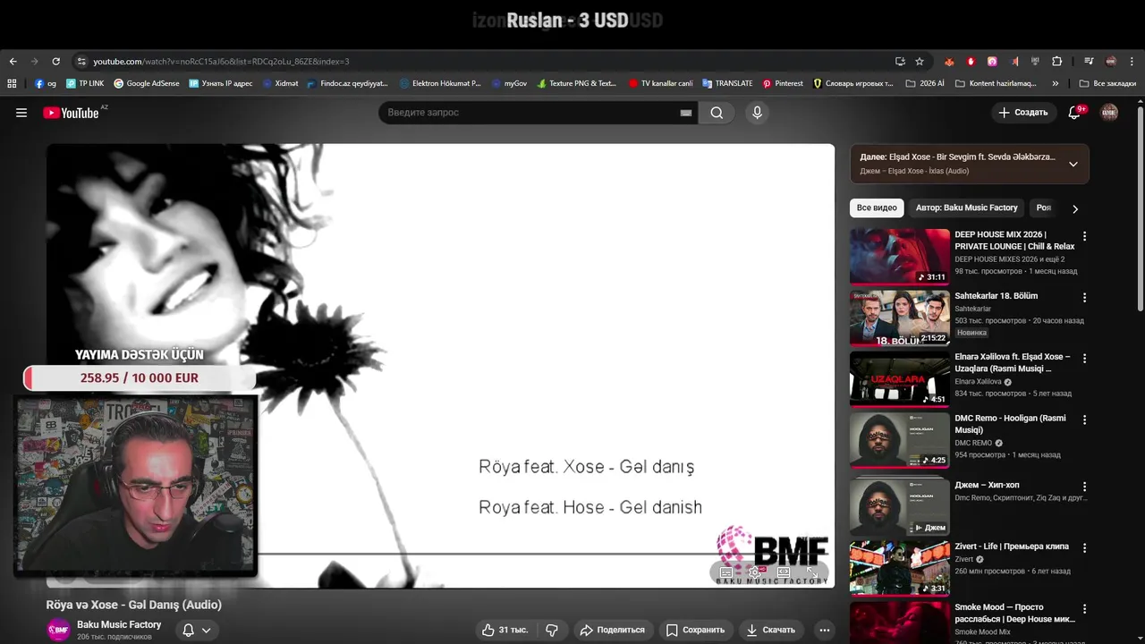The image size is (1145, 644).
Task: Open the Zivert - Life thumbnail
Action: (900, 568)
